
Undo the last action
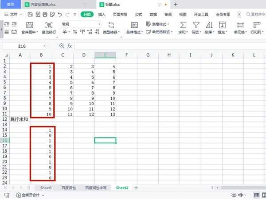[x=60, y=15]
